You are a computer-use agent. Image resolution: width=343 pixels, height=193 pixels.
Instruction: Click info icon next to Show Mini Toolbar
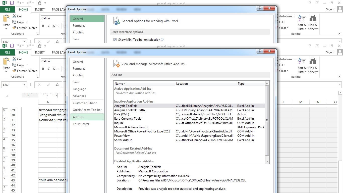pyautogui.click(x=162, y=39)
